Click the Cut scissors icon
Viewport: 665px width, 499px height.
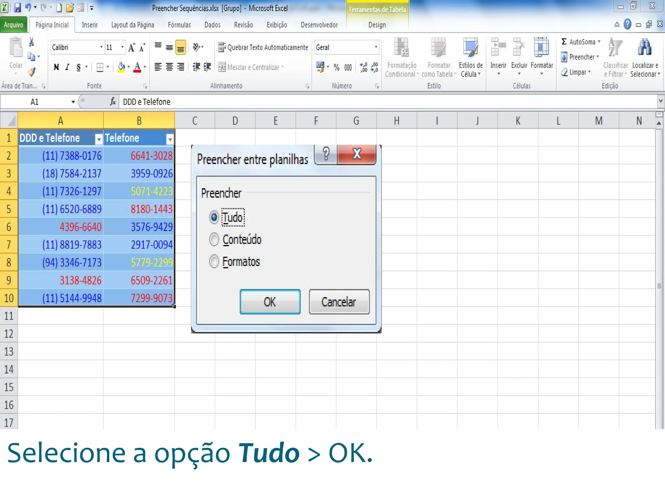[x=31, y=42]
